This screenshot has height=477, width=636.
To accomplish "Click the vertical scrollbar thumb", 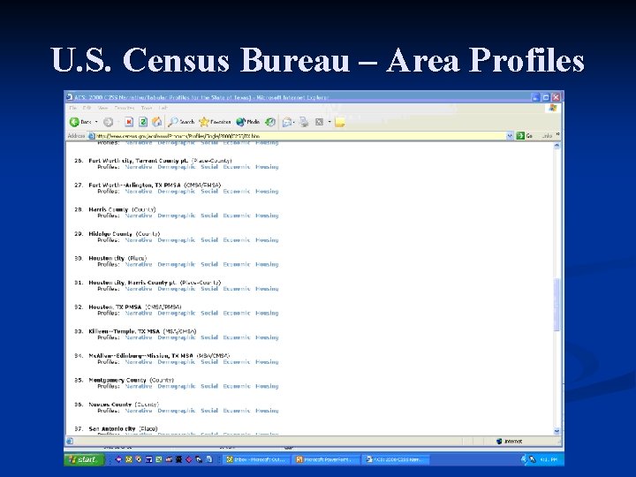I will click(x=556, y=304).
